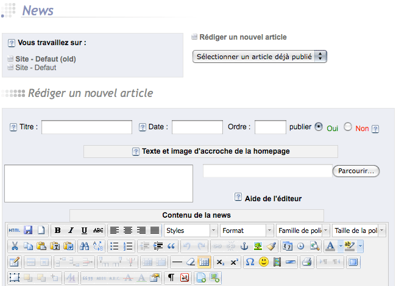
Task: Toggle visual control characters pilcrow
Action: pyautogui.click(x=171, y=277)
